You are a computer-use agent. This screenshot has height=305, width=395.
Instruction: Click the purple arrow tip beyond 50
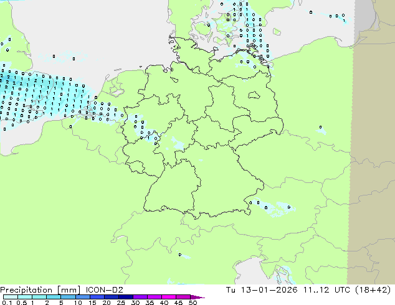197,297
